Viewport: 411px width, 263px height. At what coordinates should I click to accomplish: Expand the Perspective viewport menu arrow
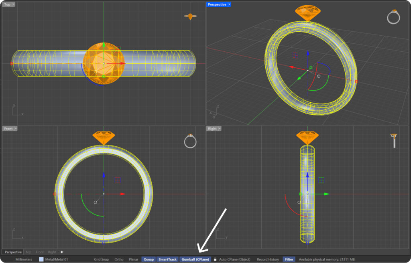pos(229,4)
